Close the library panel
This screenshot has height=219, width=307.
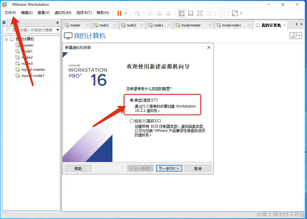pyautogui.click(x=58, y=23)
